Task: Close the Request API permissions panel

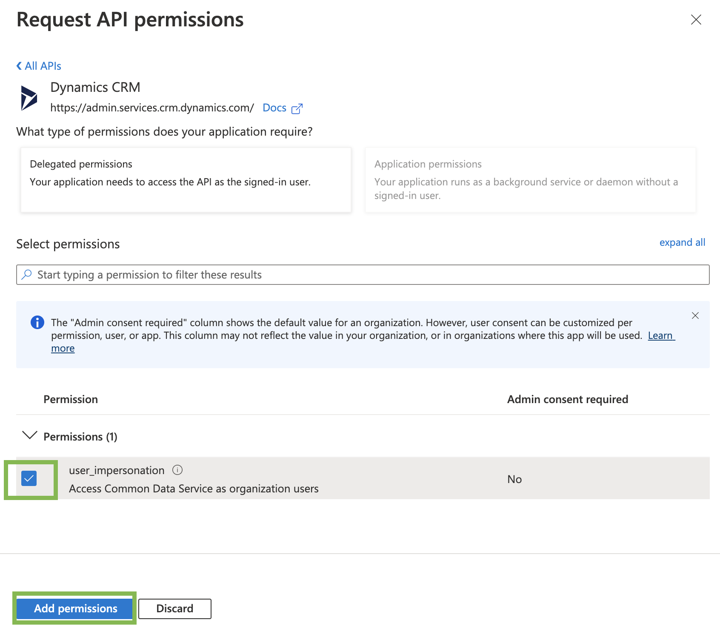Action: coord(696,20)
